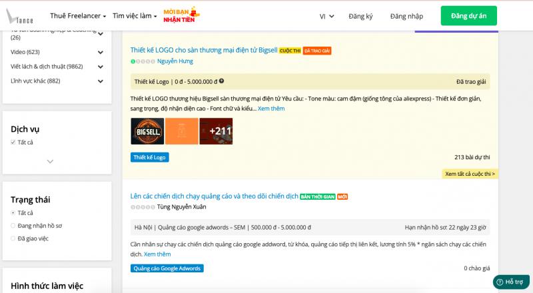533x293 pixels.
Task: Click Đã trao giải status text in budget bar
Action: tap(471, 82)
